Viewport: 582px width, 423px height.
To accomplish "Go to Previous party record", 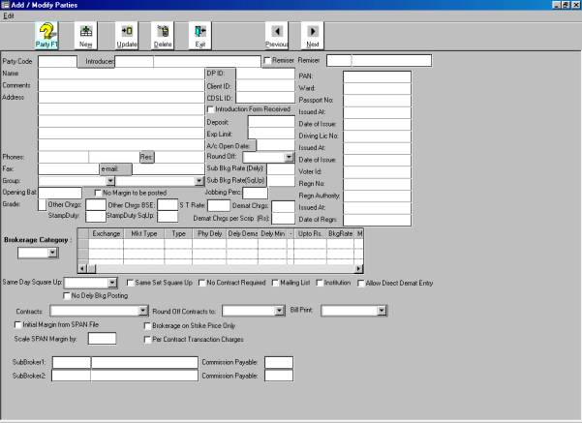I will (276, 36).
